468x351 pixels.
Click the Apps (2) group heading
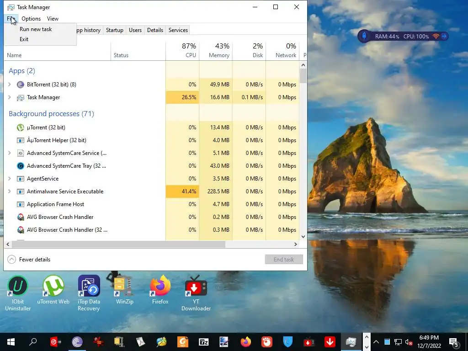coord(22,71)
